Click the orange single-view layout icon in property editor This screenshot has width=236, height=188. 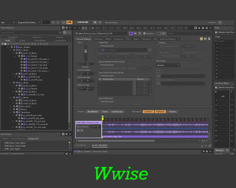tap(201, 39)
